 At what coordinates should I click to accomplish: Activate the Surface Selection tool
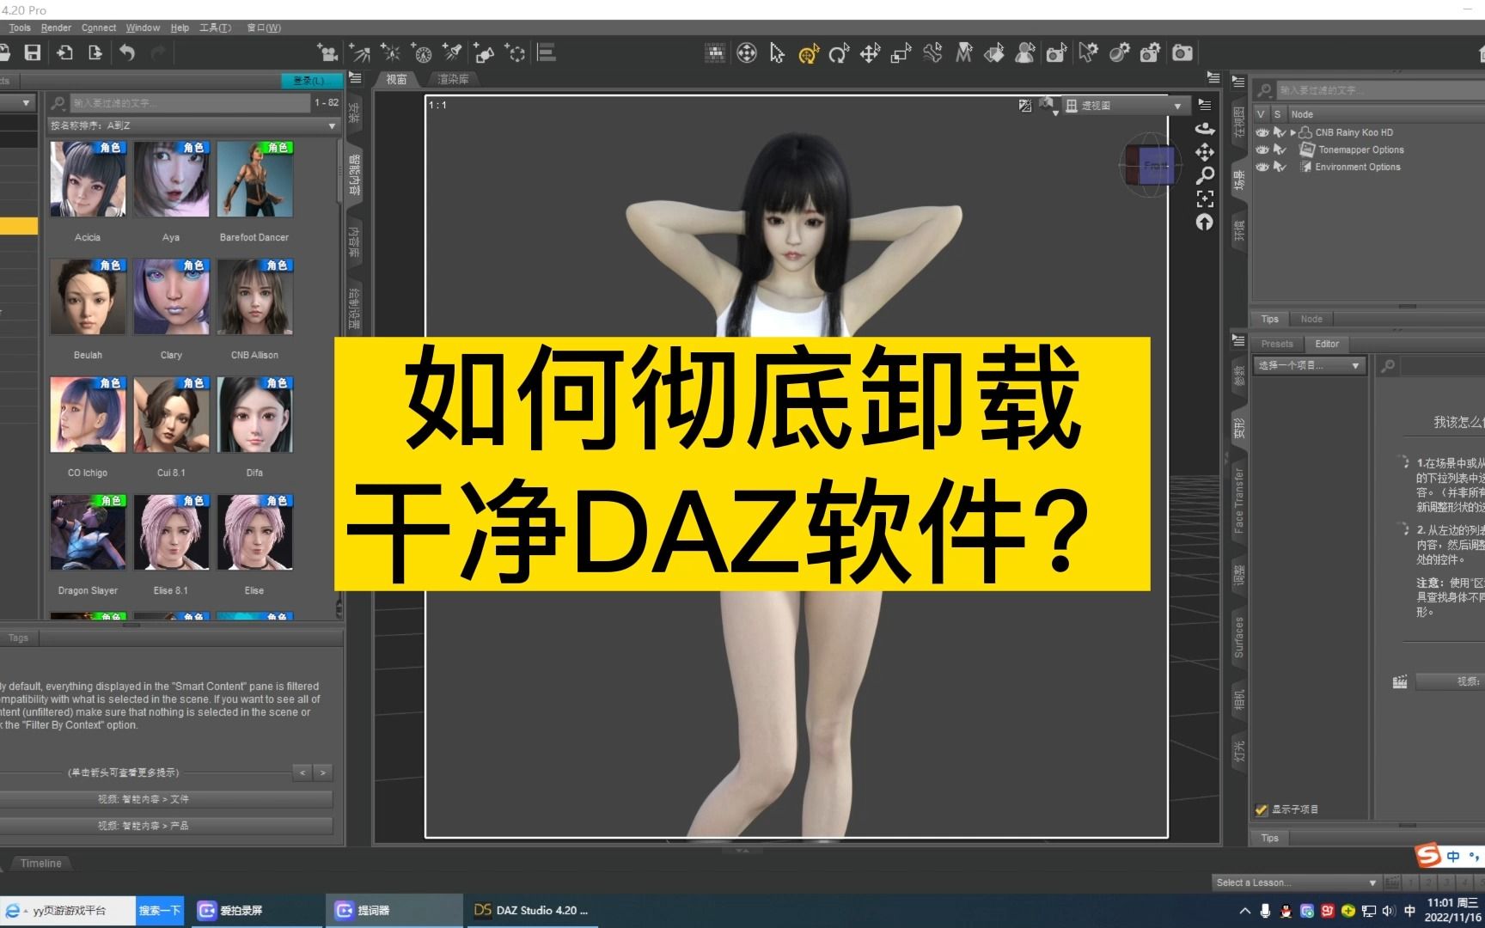[x=994, y=52]
